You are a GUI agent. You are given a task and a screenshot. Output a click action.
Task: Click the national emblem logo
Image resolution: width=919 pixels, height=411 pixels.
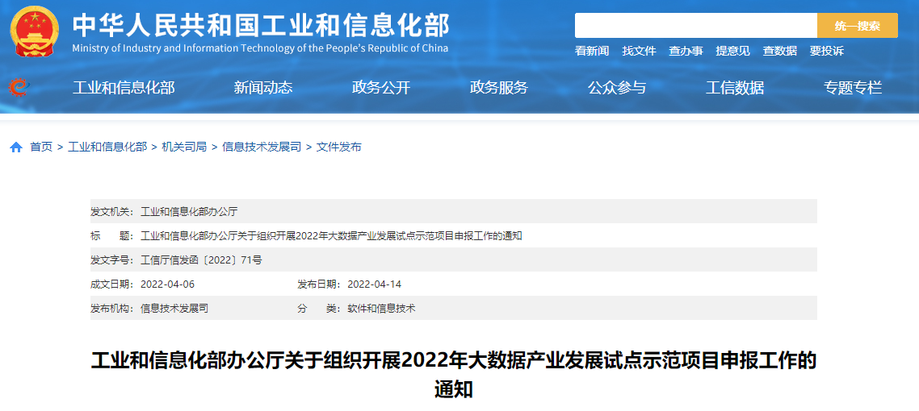click(35, 31)
